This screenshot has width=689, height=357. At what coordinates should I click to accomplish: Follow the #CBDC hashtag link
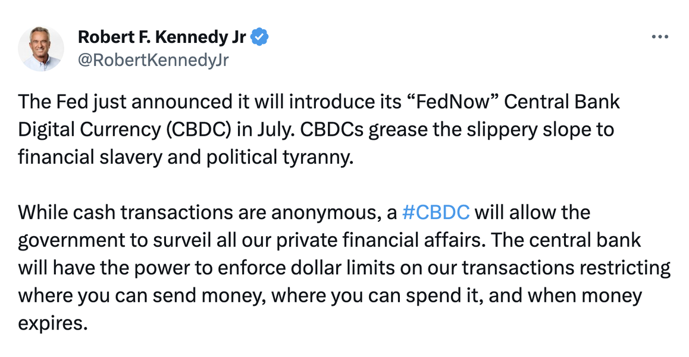[436, 212]
